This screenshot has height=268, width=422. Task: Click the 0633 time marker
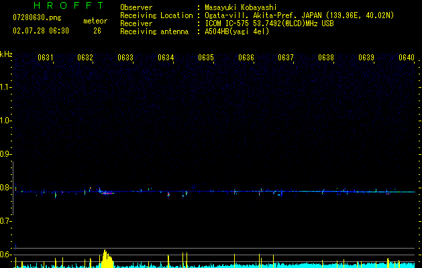[x=125, y=58]
